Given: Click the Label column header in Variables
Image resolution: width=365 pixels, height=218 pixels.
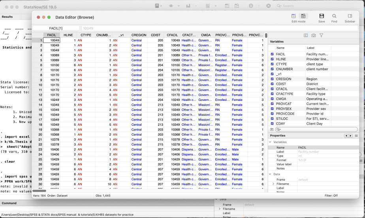Looking at the screenshot, I should coord(311,48).
